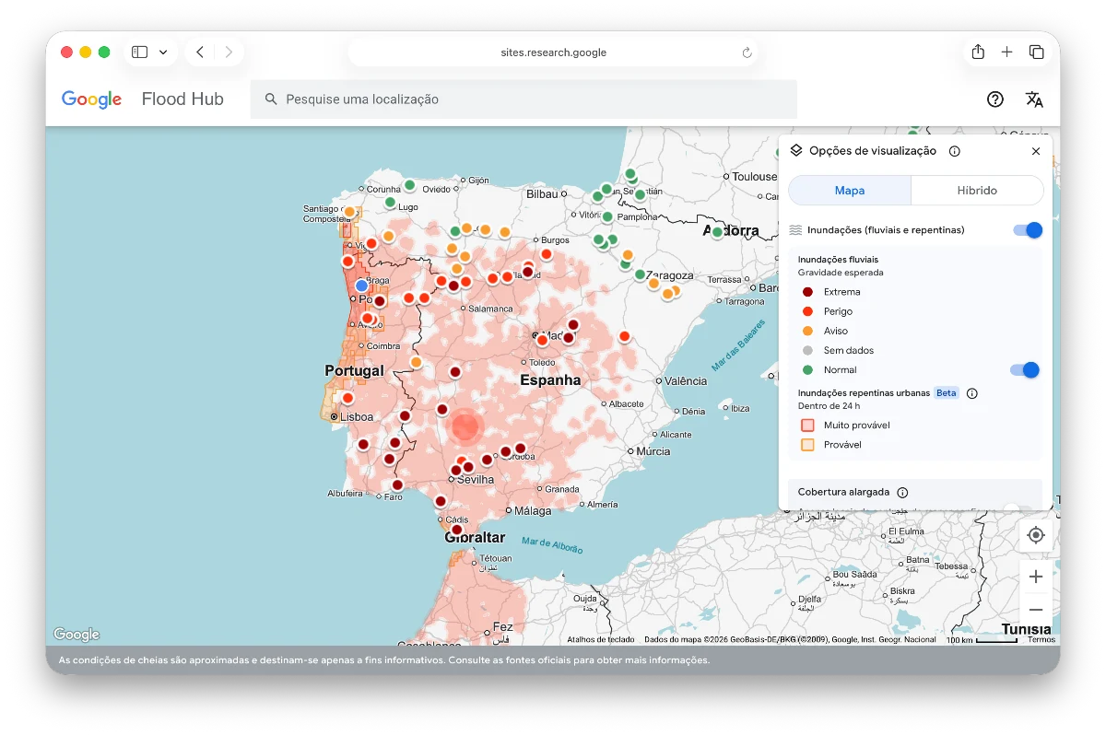
Task: Zoom in with the plus button
Action: [1036, 577]
